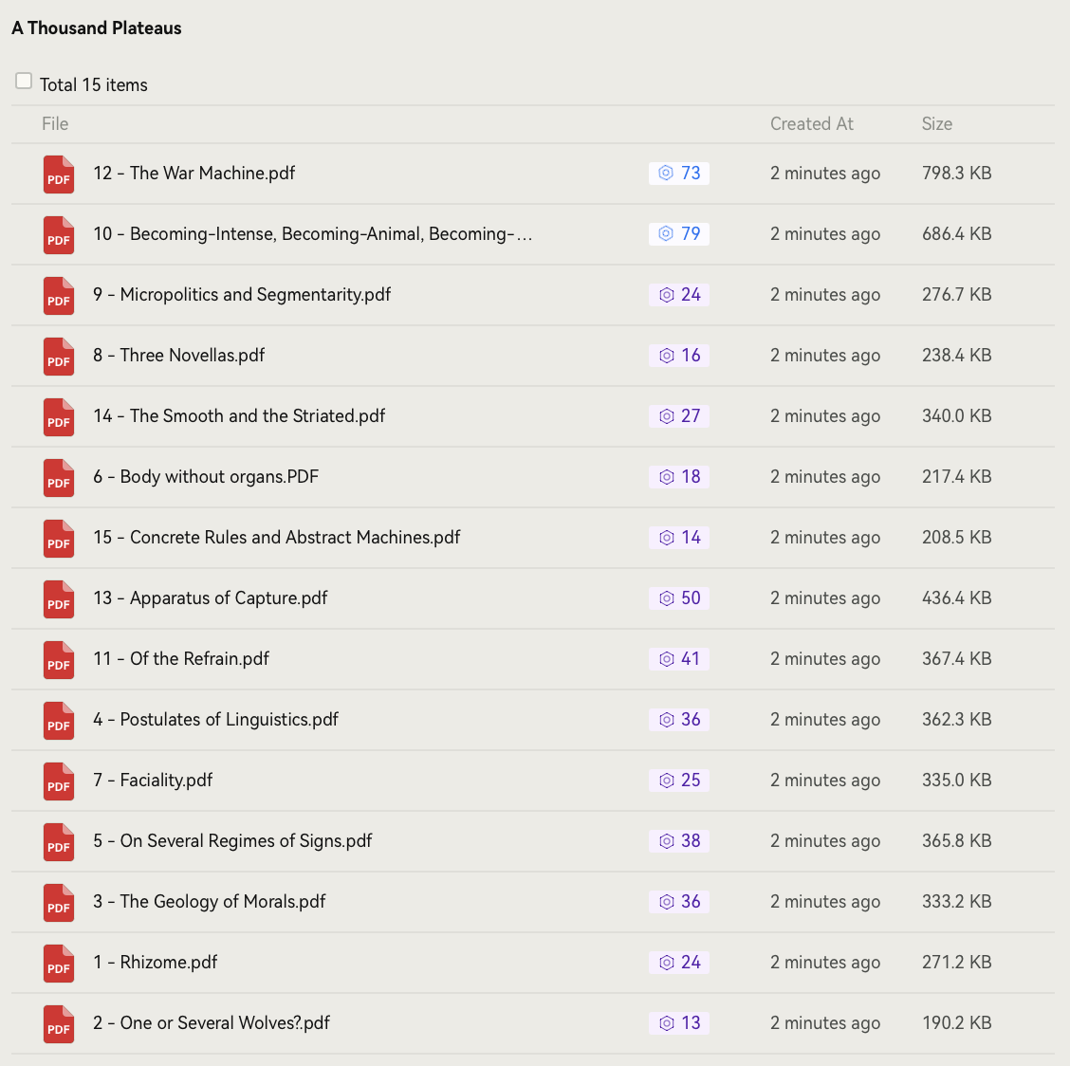The height and width of the screenshot is (1066, 1070).
Task: Open file name "15 - Concrete Rules and Abstract Machines.pdf"
Action: point(276,538)
